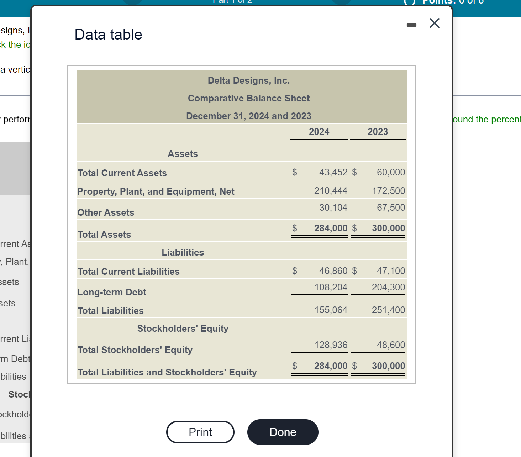
Task: Select the Total Current Assets row label
Action: pyautogui.click(x=122, y=173)
